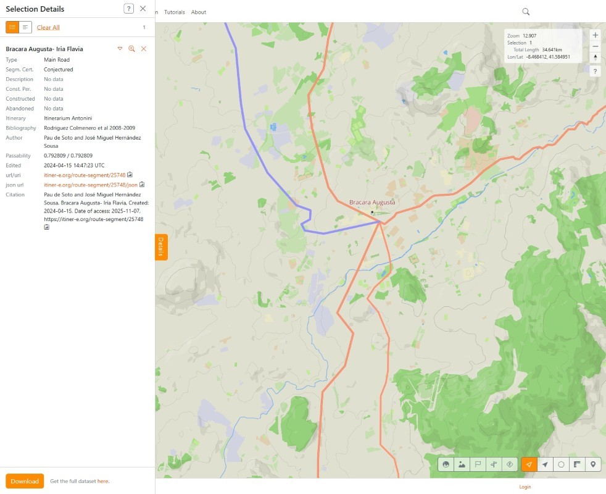Image resolution: width=606 pixels, height=494 pixels.
Task: Toggle the globe basemap layer
Action: pyautogui.click(x=446, y=464)
